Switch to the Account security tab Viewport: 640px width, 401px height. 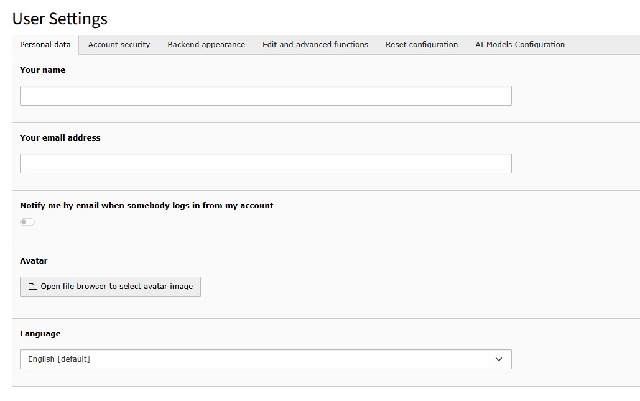[119, 44]
